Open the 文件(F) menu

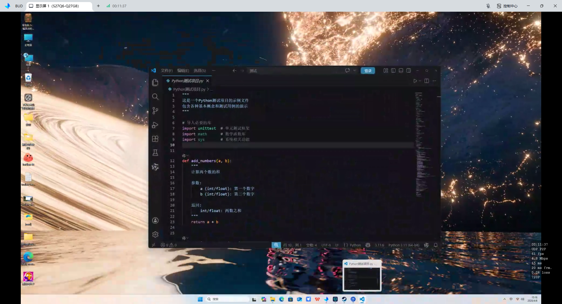167,70
